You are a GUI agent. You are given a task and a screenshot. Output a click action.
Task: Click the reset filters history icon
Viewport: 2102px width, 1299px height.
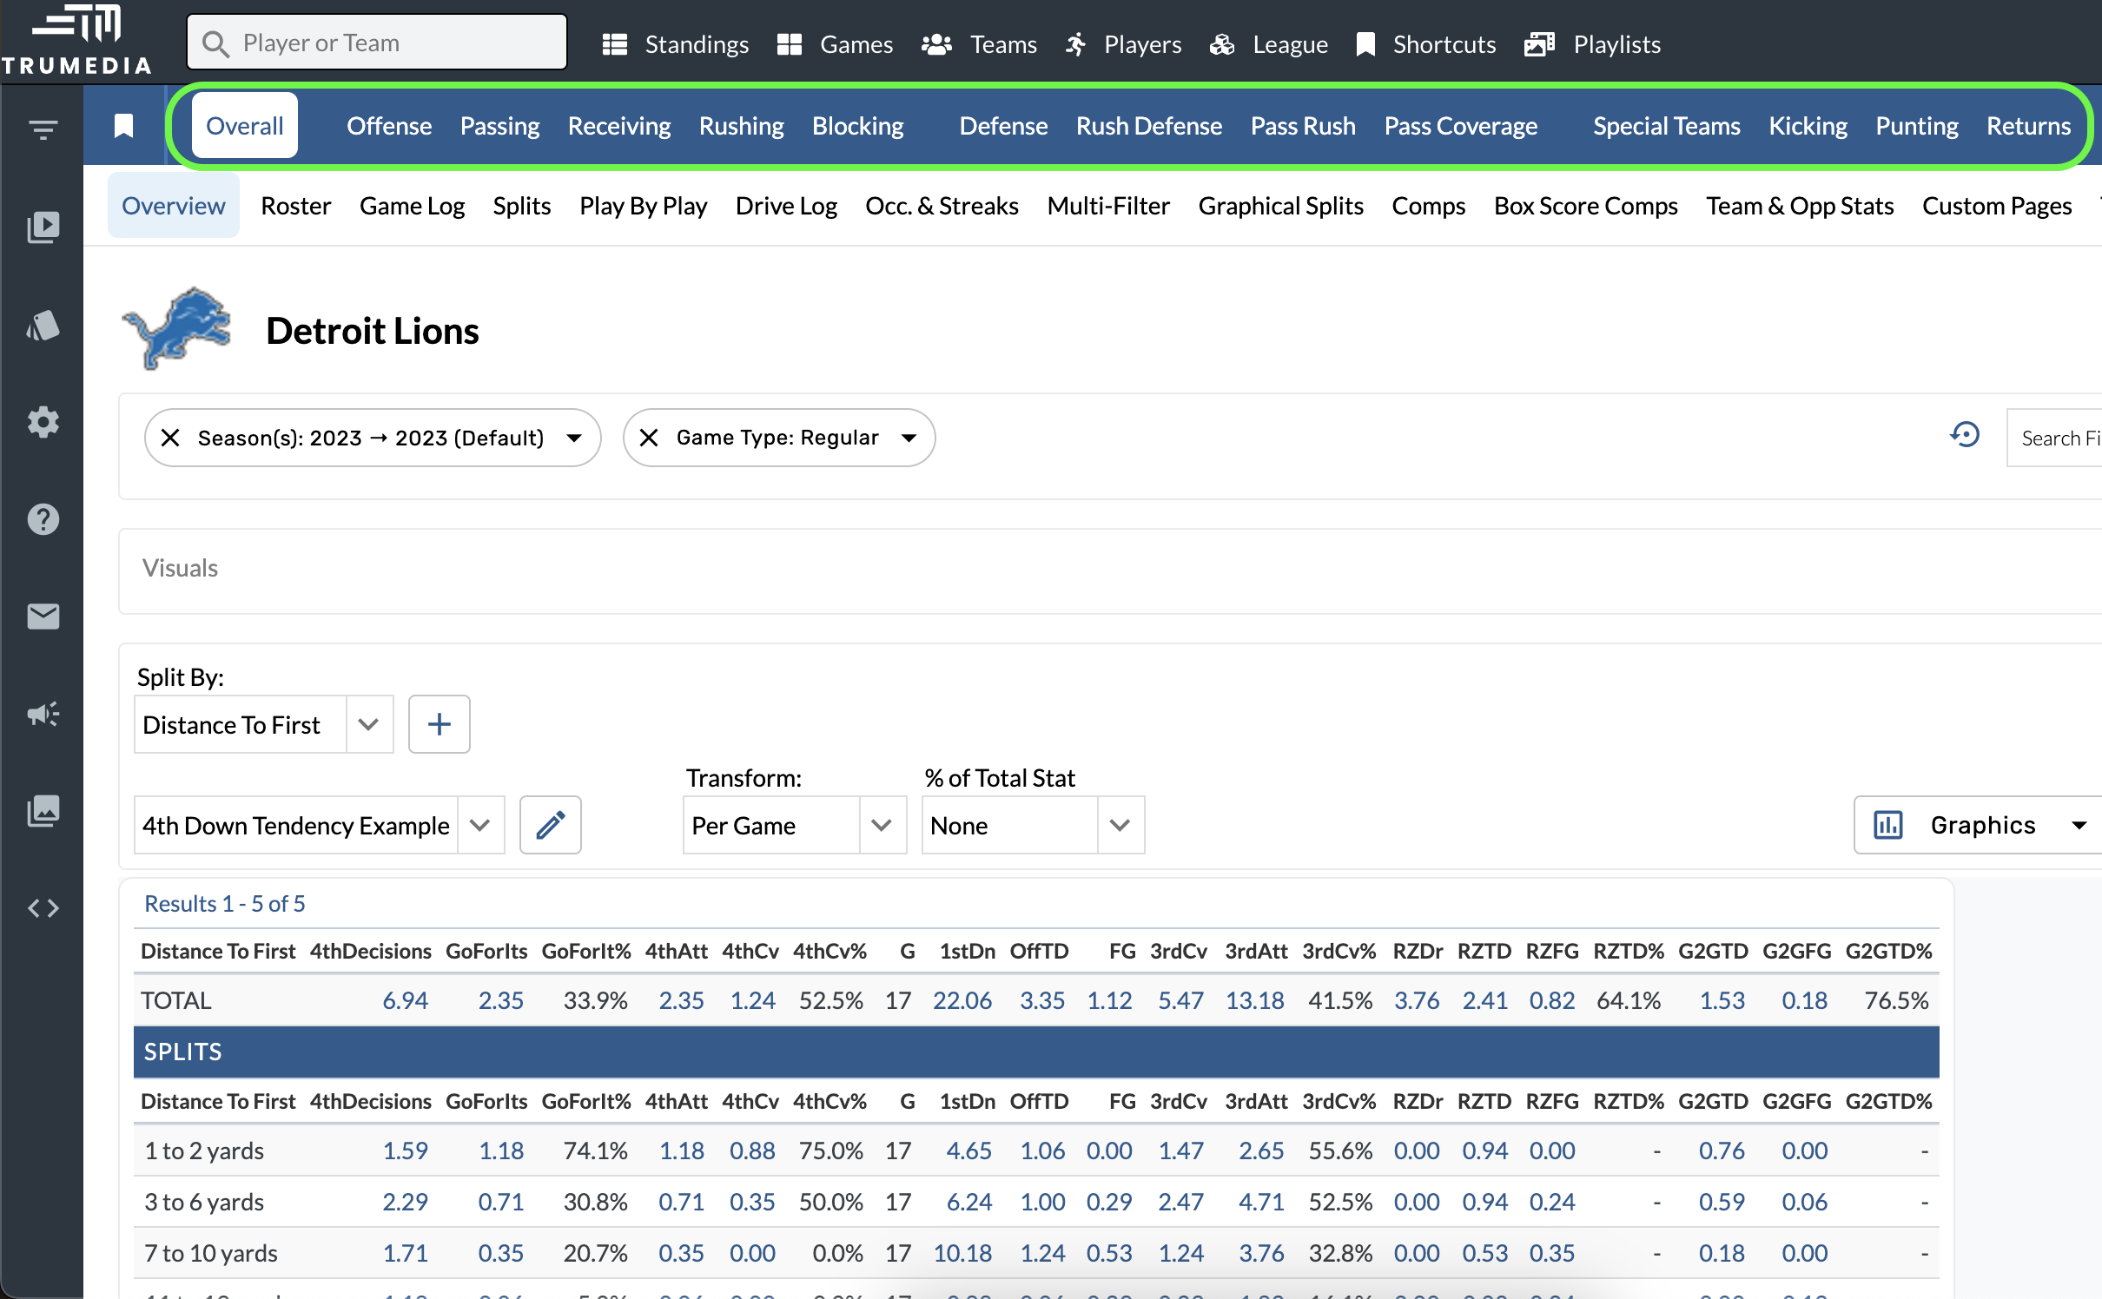1965,435
